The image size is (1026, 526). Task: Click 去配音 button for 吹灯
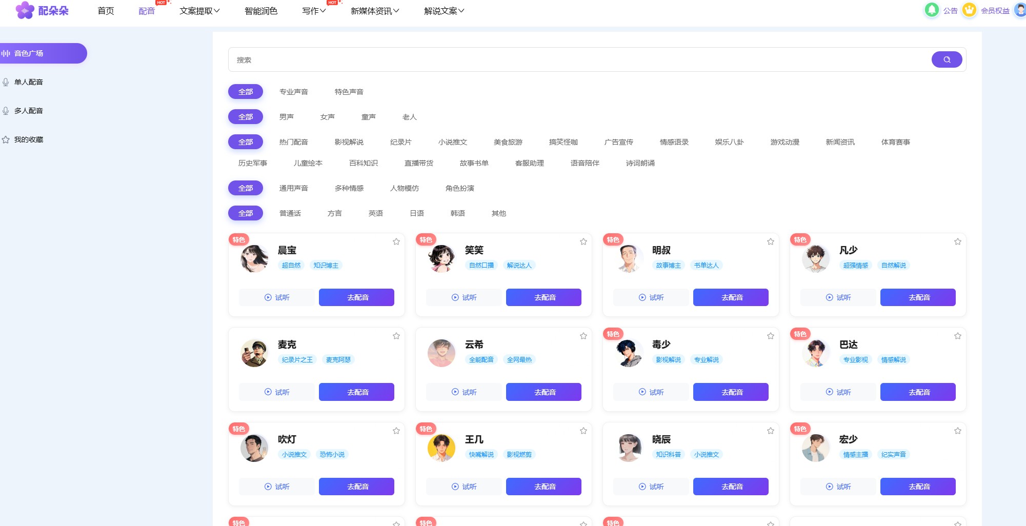[x=356, y=487]
